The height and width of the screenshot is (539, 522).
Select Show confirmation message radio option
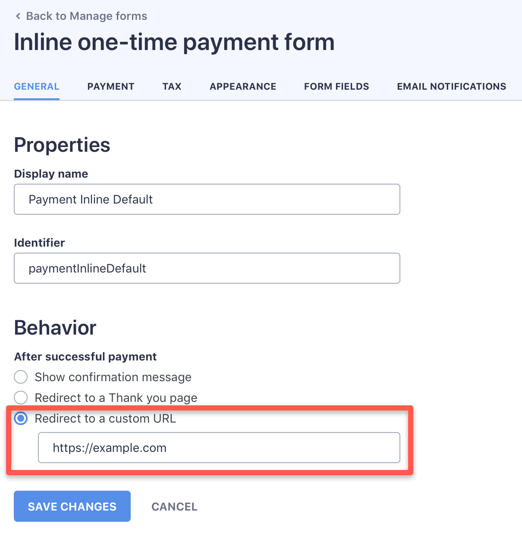point(21,377)
